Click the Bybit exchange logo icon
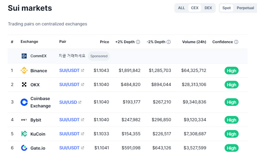This screenshot has height=153, width=257. [24, 120]
